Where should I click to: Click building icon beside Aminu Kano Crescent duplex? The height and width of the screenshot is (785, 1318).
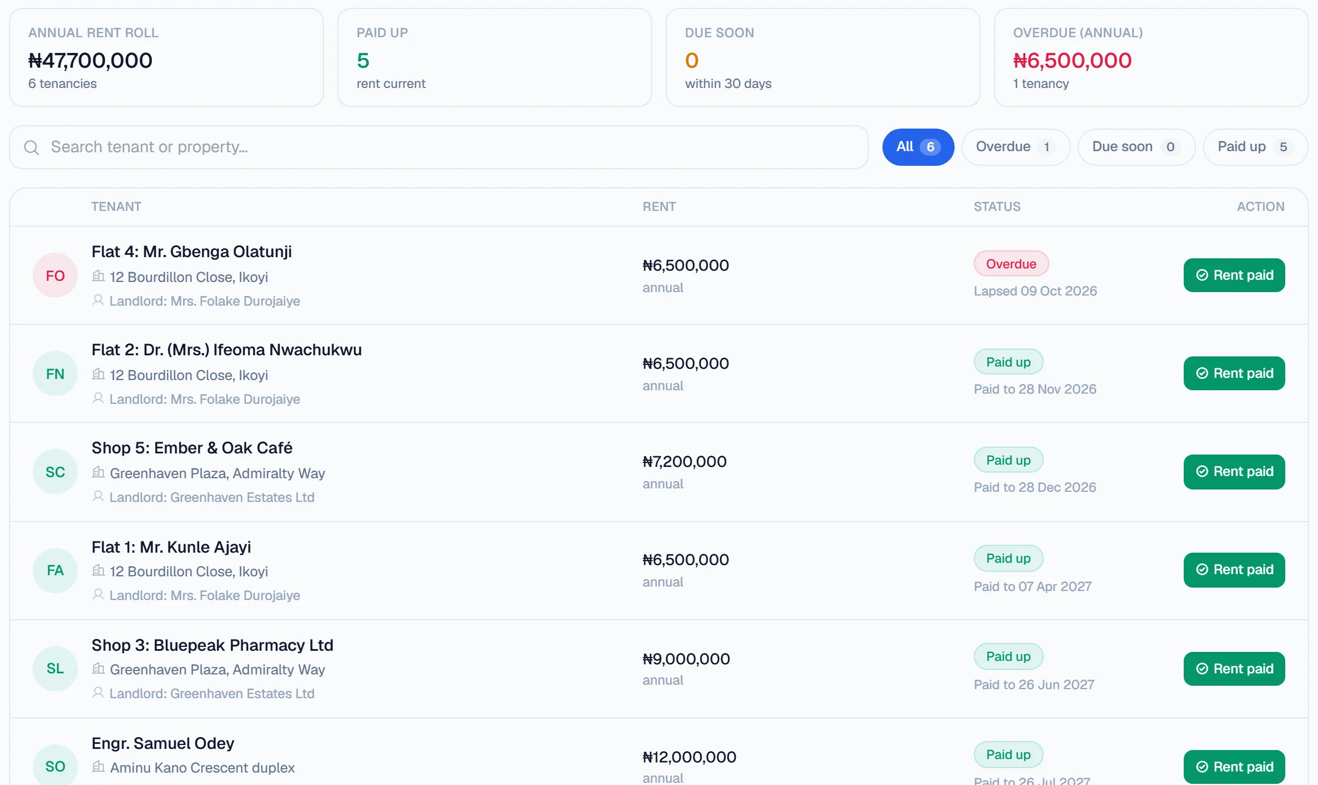pos(98,766)
